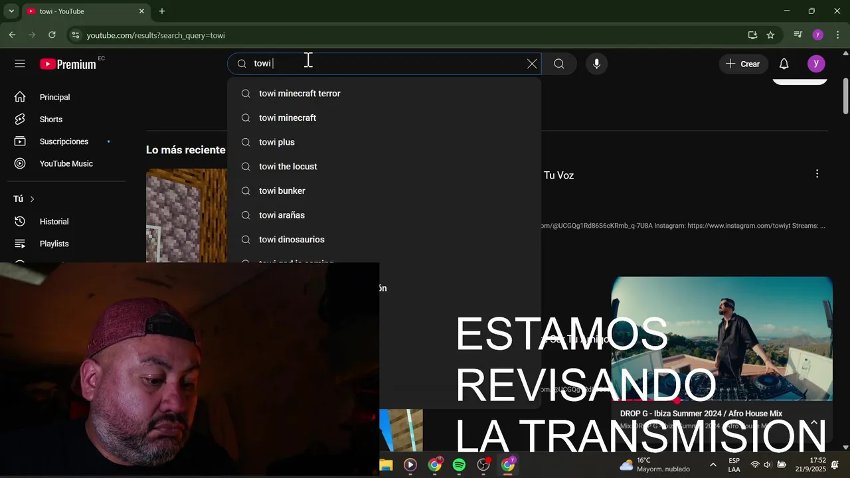Start voice search with the microphone
The width and height of the screenshot is (850, 478).
(596, 64)
